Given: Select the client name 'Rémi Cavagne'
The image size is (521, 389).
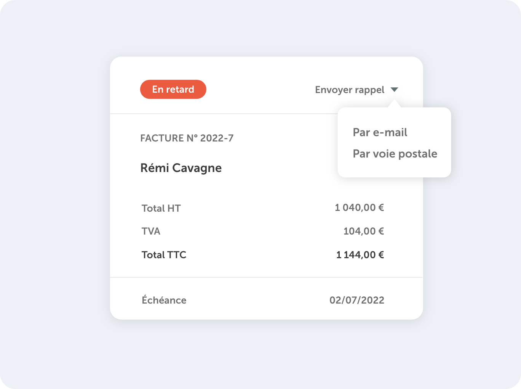Looking at the screenshot, I should pos(181,168).
